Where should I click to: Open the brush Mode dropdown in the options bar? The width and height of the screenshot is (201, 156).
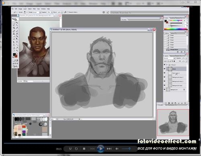pos(37,12)
